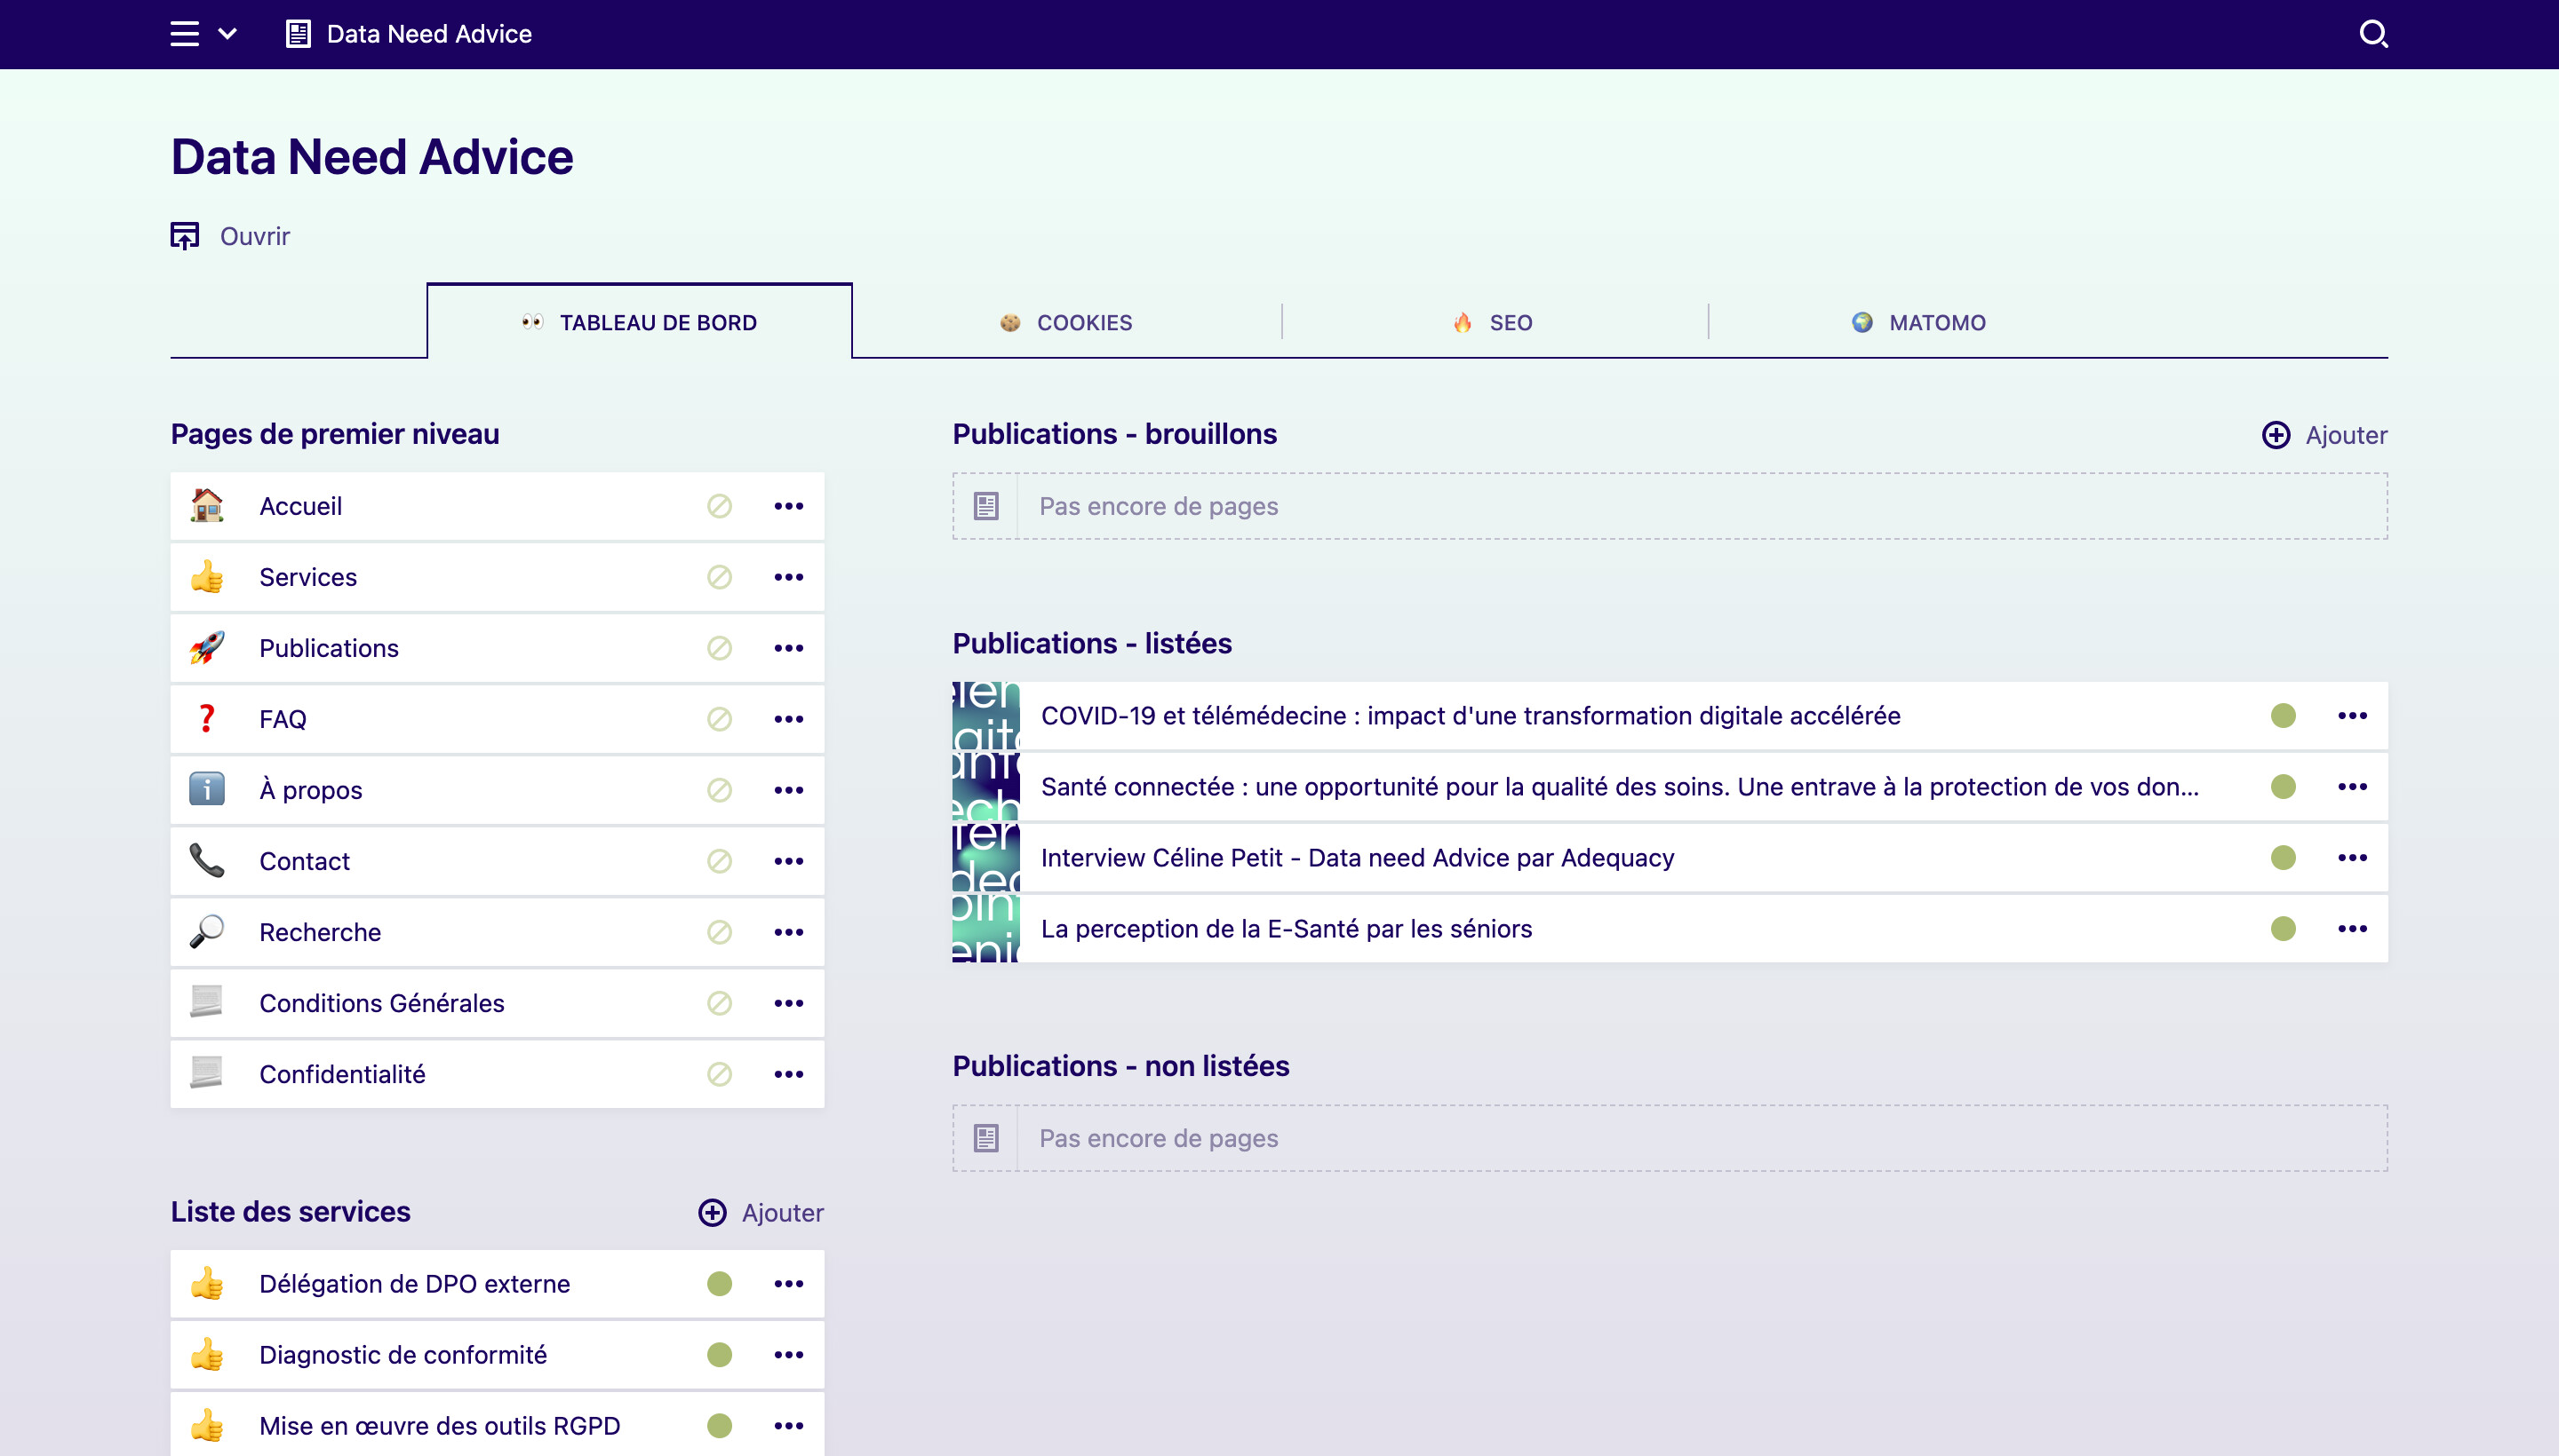Open the three-dot menu for Recherche
This screenshot has height=1456, width=2559.
[x=789, y=932]
